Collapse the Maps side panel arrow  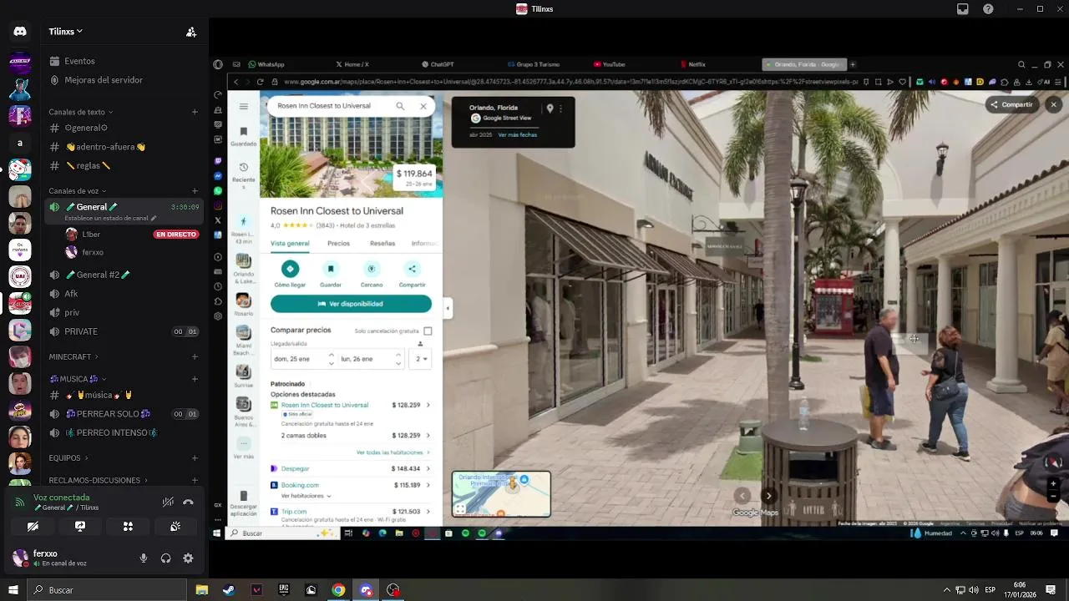[x=448, y=308]
